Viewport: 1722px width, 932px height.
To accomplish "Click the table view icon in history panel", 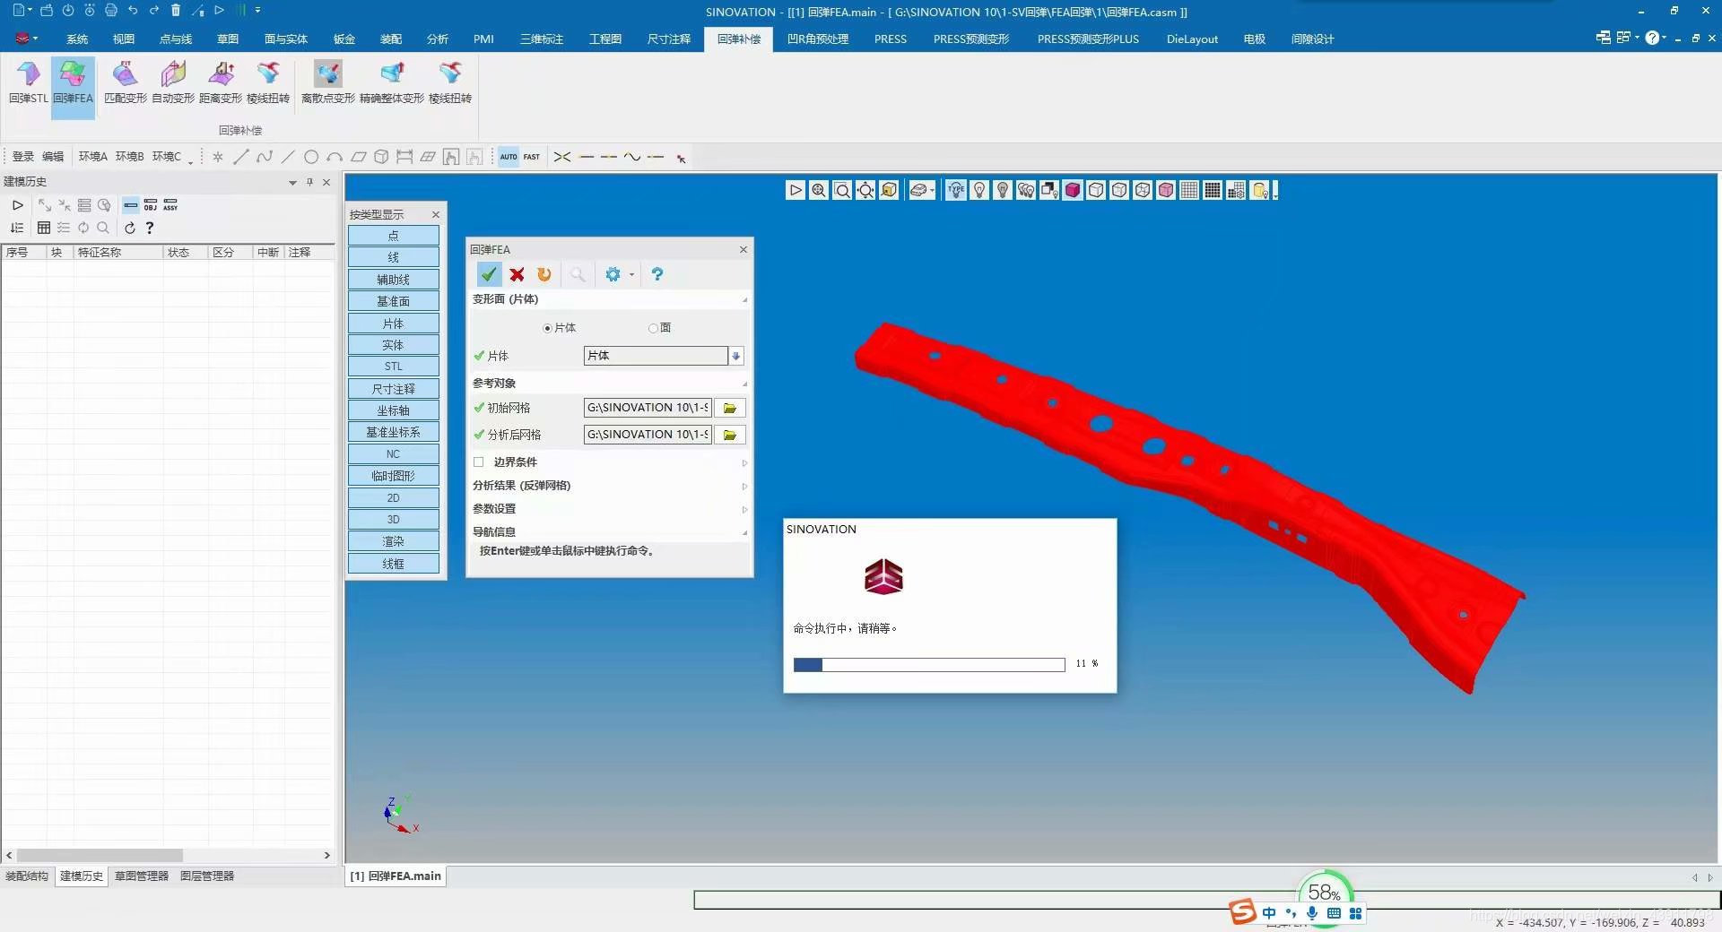I will 44,228.
